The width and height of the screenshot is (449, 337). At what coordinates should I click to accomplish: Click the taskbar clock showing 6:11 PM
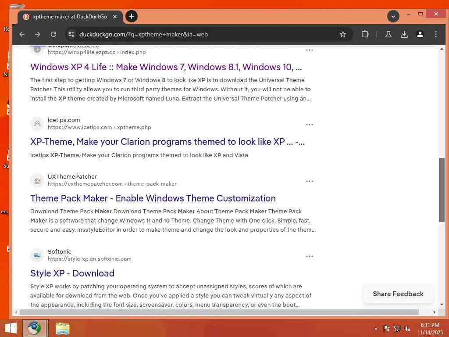tap(430, 329)
